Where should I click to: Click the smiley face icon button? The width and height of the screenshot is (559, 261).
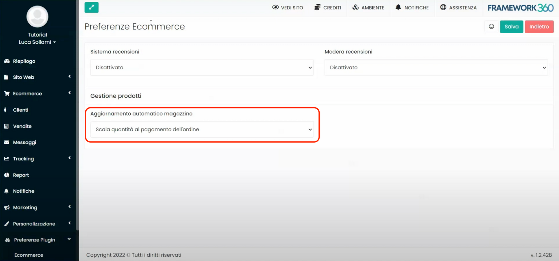491,27
